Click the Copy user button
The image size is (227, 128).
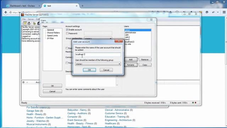point(145,65)
